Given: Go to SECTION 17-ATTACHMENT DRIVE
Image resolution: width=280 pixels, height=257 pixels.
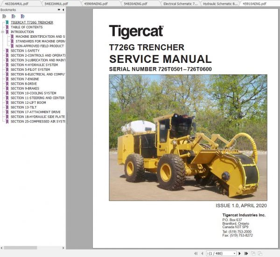Looking at the screenshot, I should (x=35, y=112).
